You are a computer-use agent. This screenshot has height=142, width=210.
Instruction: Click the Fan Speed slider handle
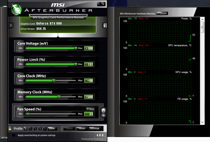click(x=28, y=114)
